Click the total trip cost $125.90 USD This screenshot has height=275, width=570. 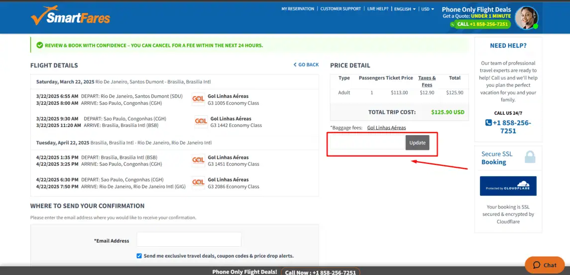click(448, 112)
